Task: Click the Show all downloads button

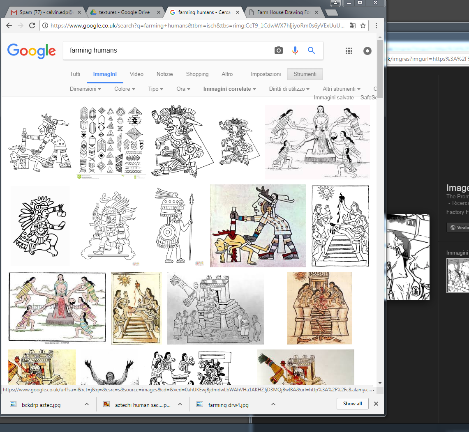Action: click(x=352, y=404)
